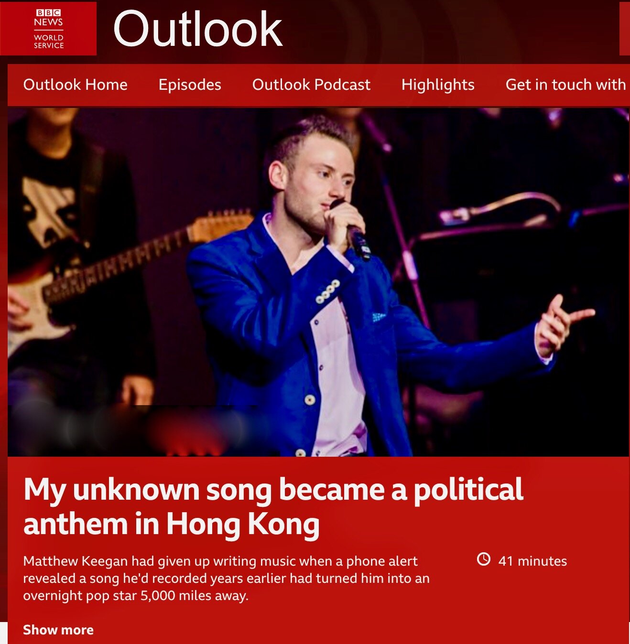Expand the description with Show more

(58, 630)
